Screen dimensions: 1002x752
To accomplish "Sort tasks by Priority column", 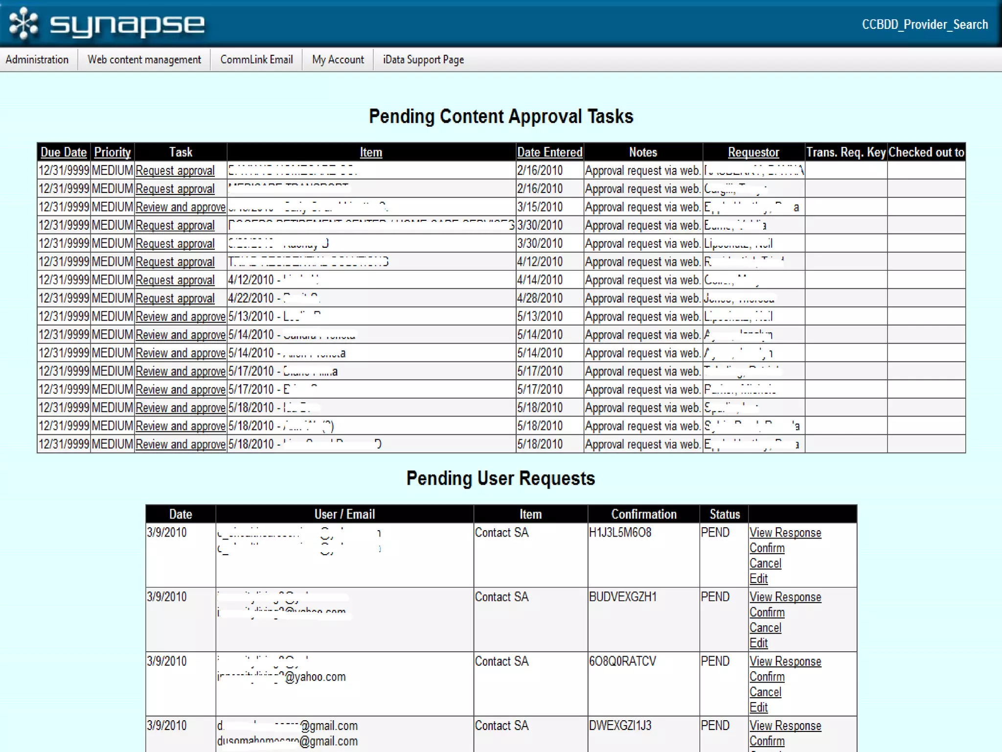I will click(112, 152).
